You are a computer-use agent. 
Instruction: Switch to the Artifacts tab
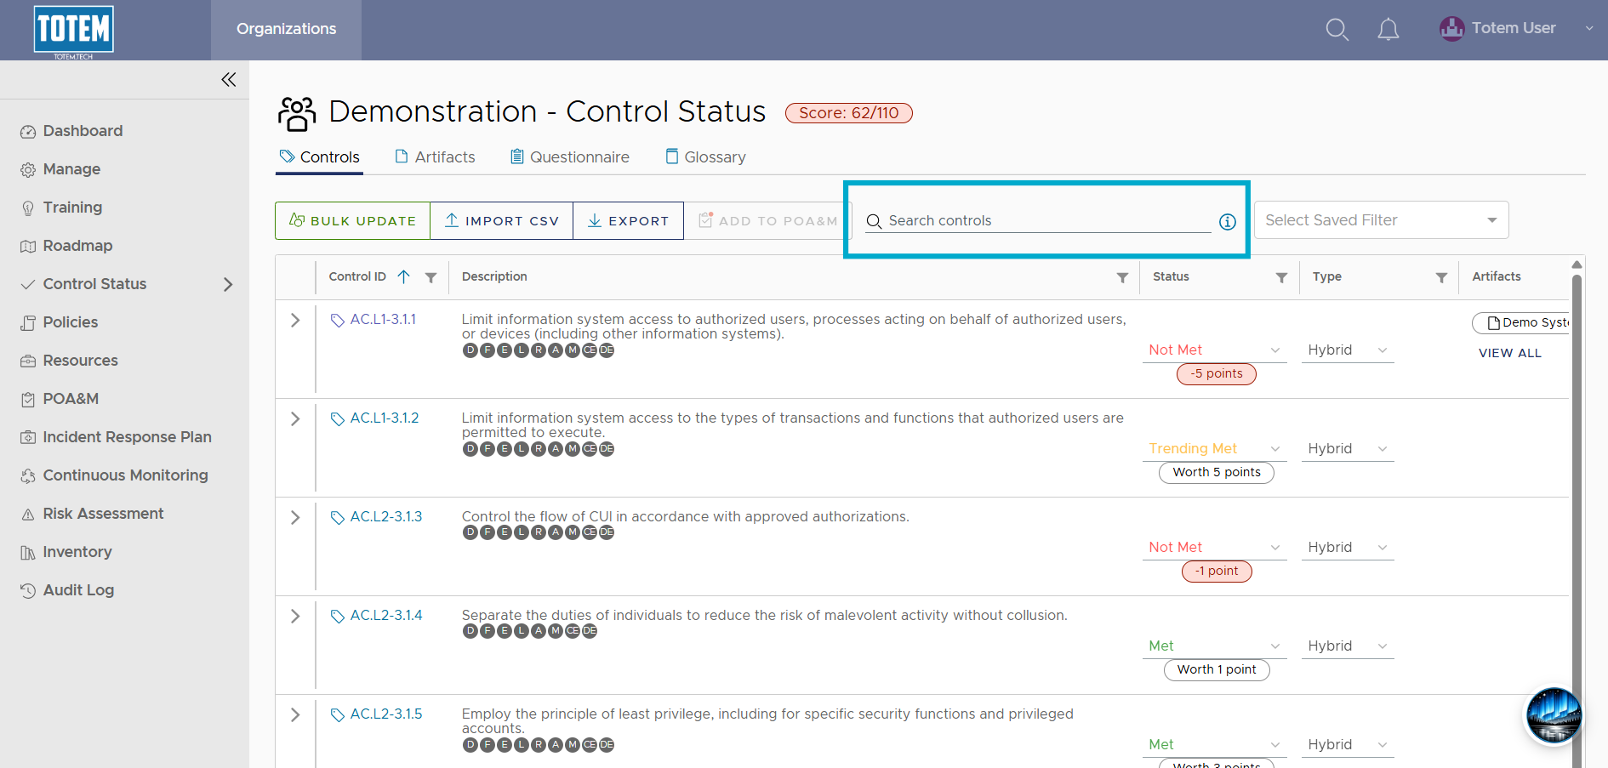[x=435, y=157]
